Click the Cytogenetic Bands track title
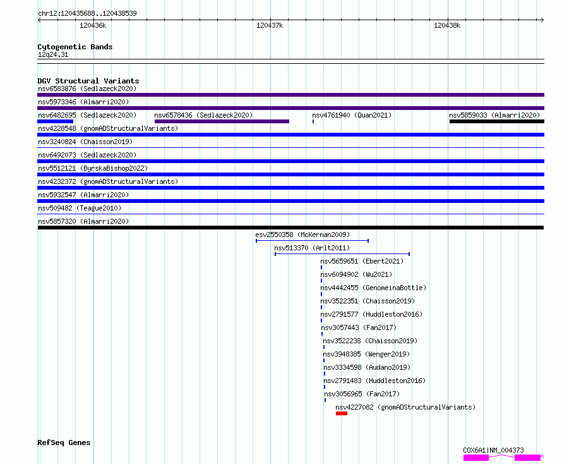The width and height of the screenshot is (562, 464). pyautogui.click(x=75, y=47)
